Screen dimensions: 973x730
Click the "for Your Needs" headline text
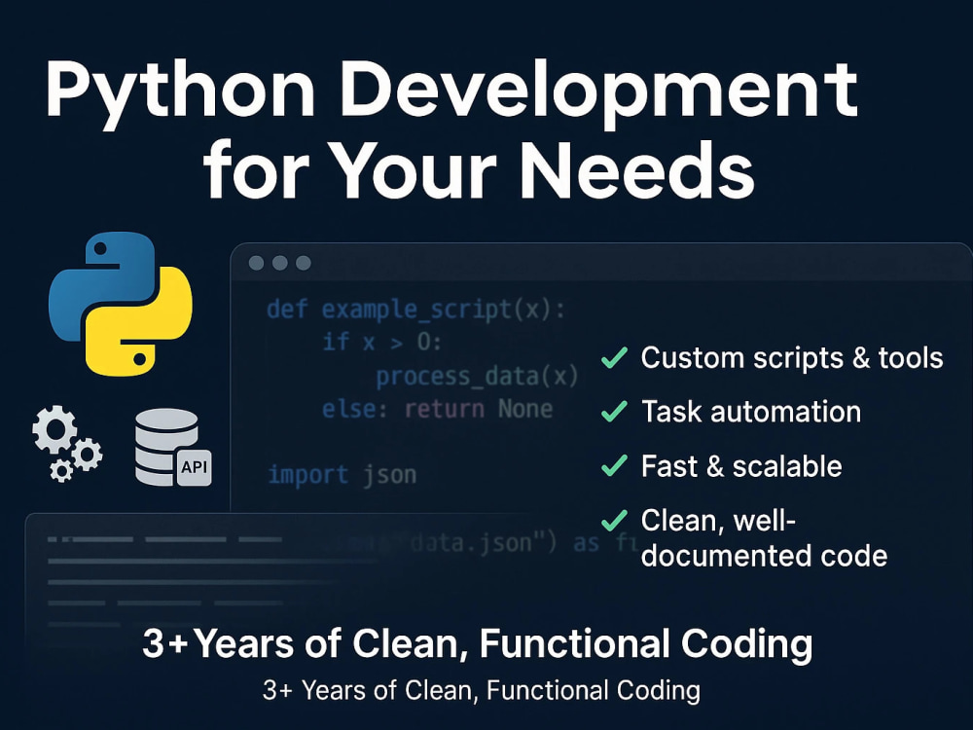479,168
